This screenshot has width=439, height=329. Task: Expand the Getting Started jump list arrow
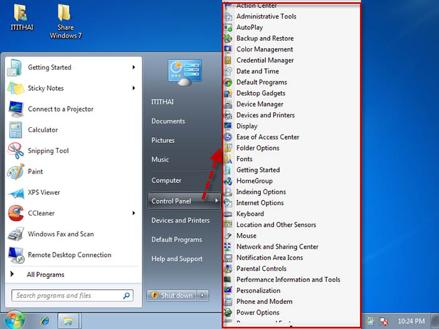pyautogui.click(x=134, y=68)
